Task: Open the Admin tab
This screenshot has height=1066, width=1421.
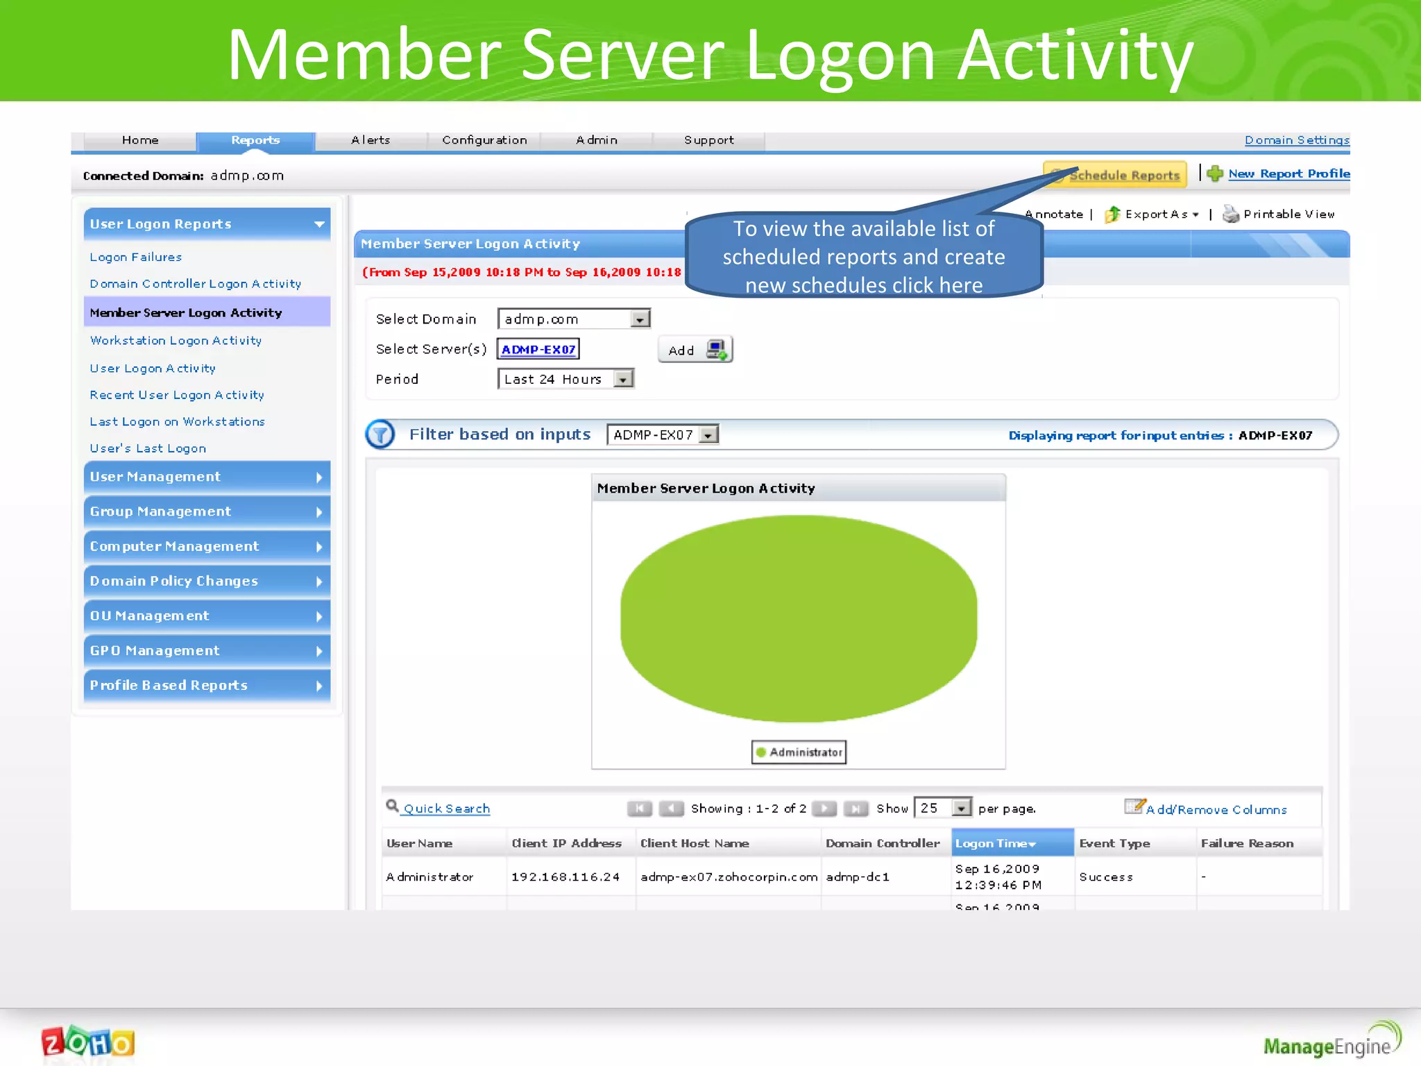Action: 597,140
